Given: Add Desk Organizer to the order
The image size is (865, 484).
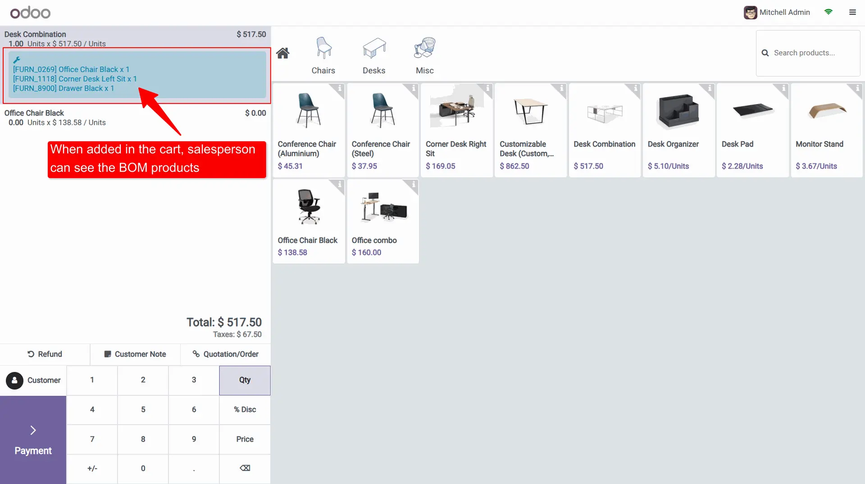Looking at the screenshot, I should coord(678,130).
